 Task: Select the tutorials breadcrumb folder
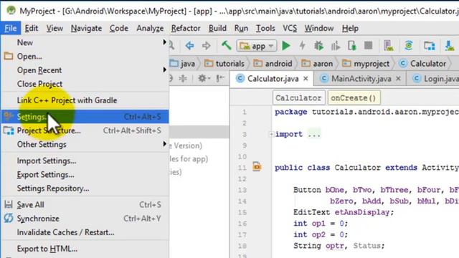tap(224, 64)
